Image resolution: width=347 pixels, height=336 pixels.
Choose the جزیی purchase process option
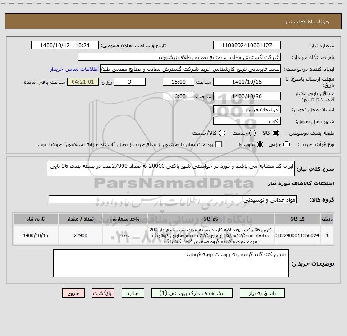[x=286, y=144]
